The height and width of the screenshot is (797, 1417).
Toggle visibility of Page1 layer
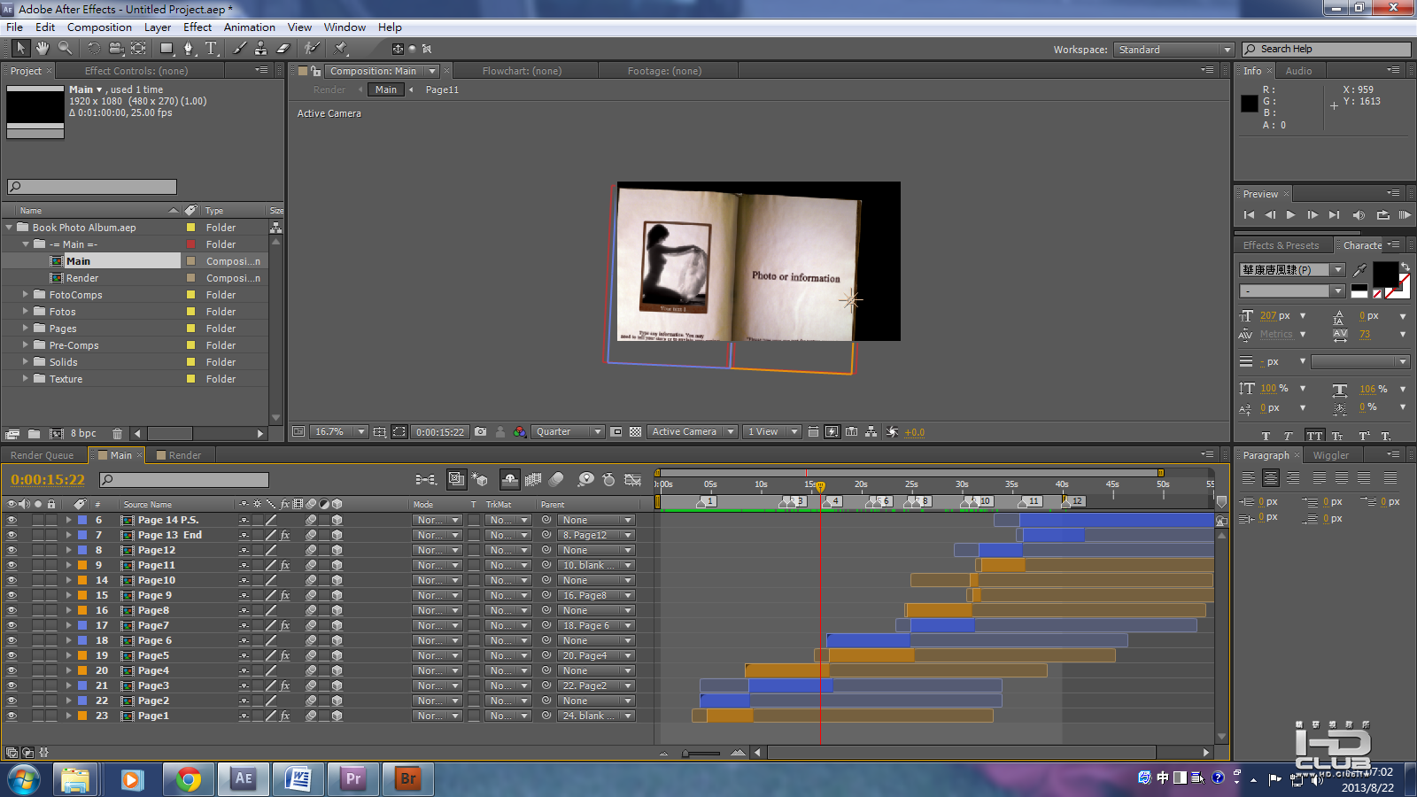coord(12,716)
